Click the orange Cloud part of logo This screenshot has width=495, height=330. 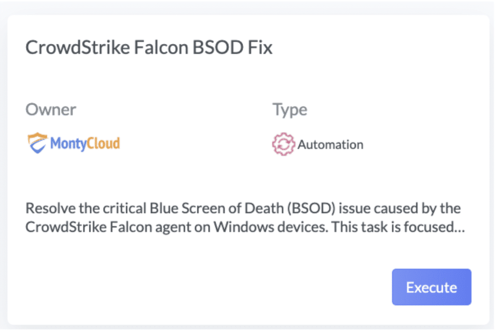pyautogui.click(x=103, y=143)
